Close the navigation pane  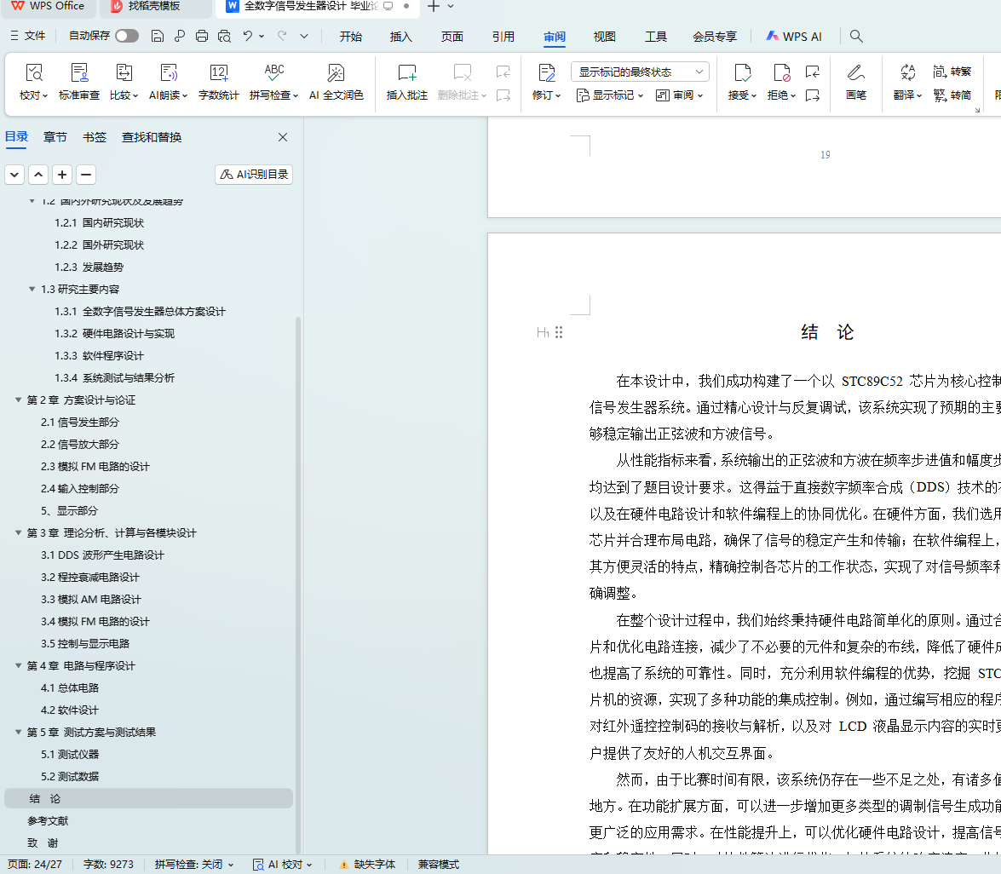coord(283,137)
